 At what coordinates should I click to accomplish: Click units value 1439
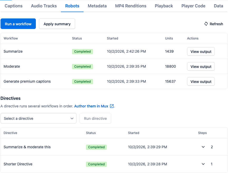click(169, 51)
